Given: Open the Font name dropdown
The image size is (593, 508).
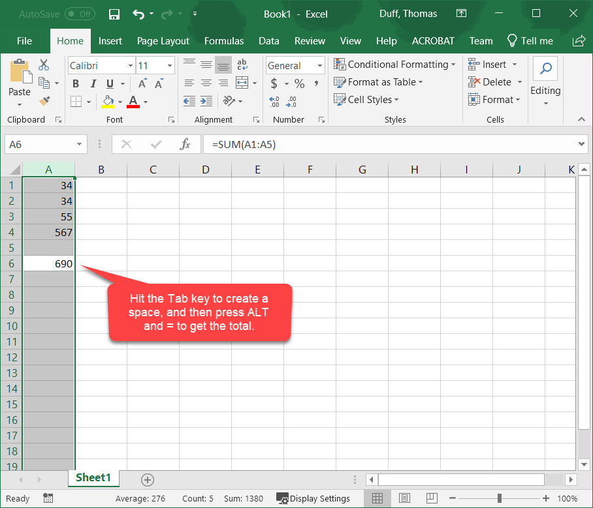Looking at the screenshot, I should click(130, 65).
